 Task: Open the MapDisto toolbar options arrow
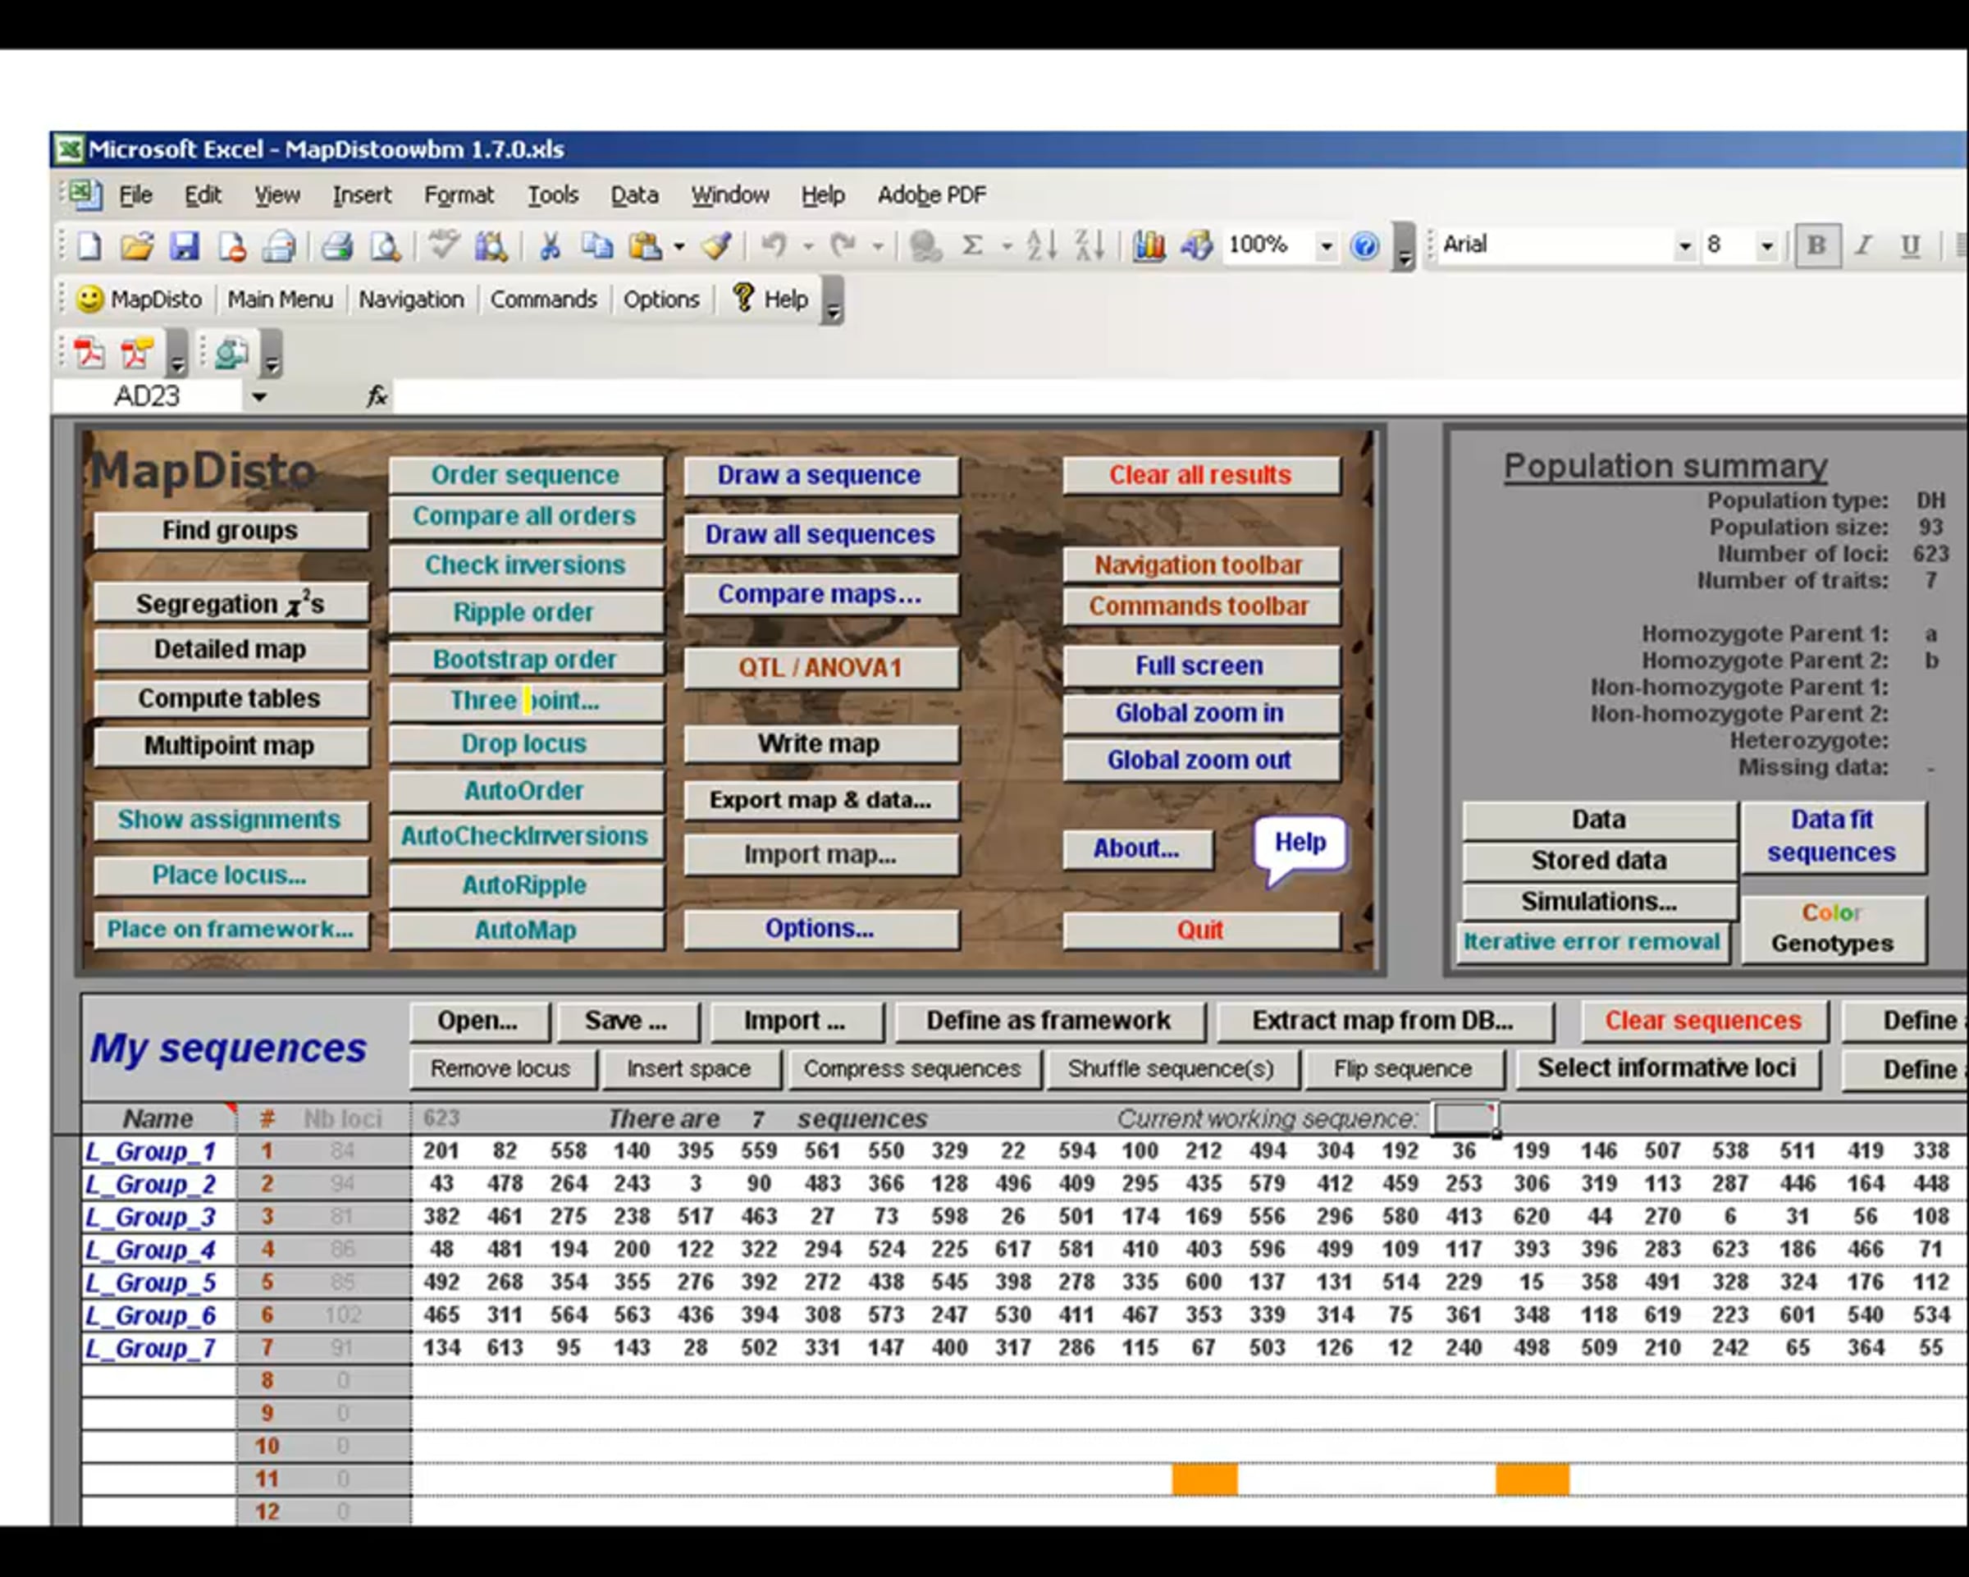[x=832, y=301]
